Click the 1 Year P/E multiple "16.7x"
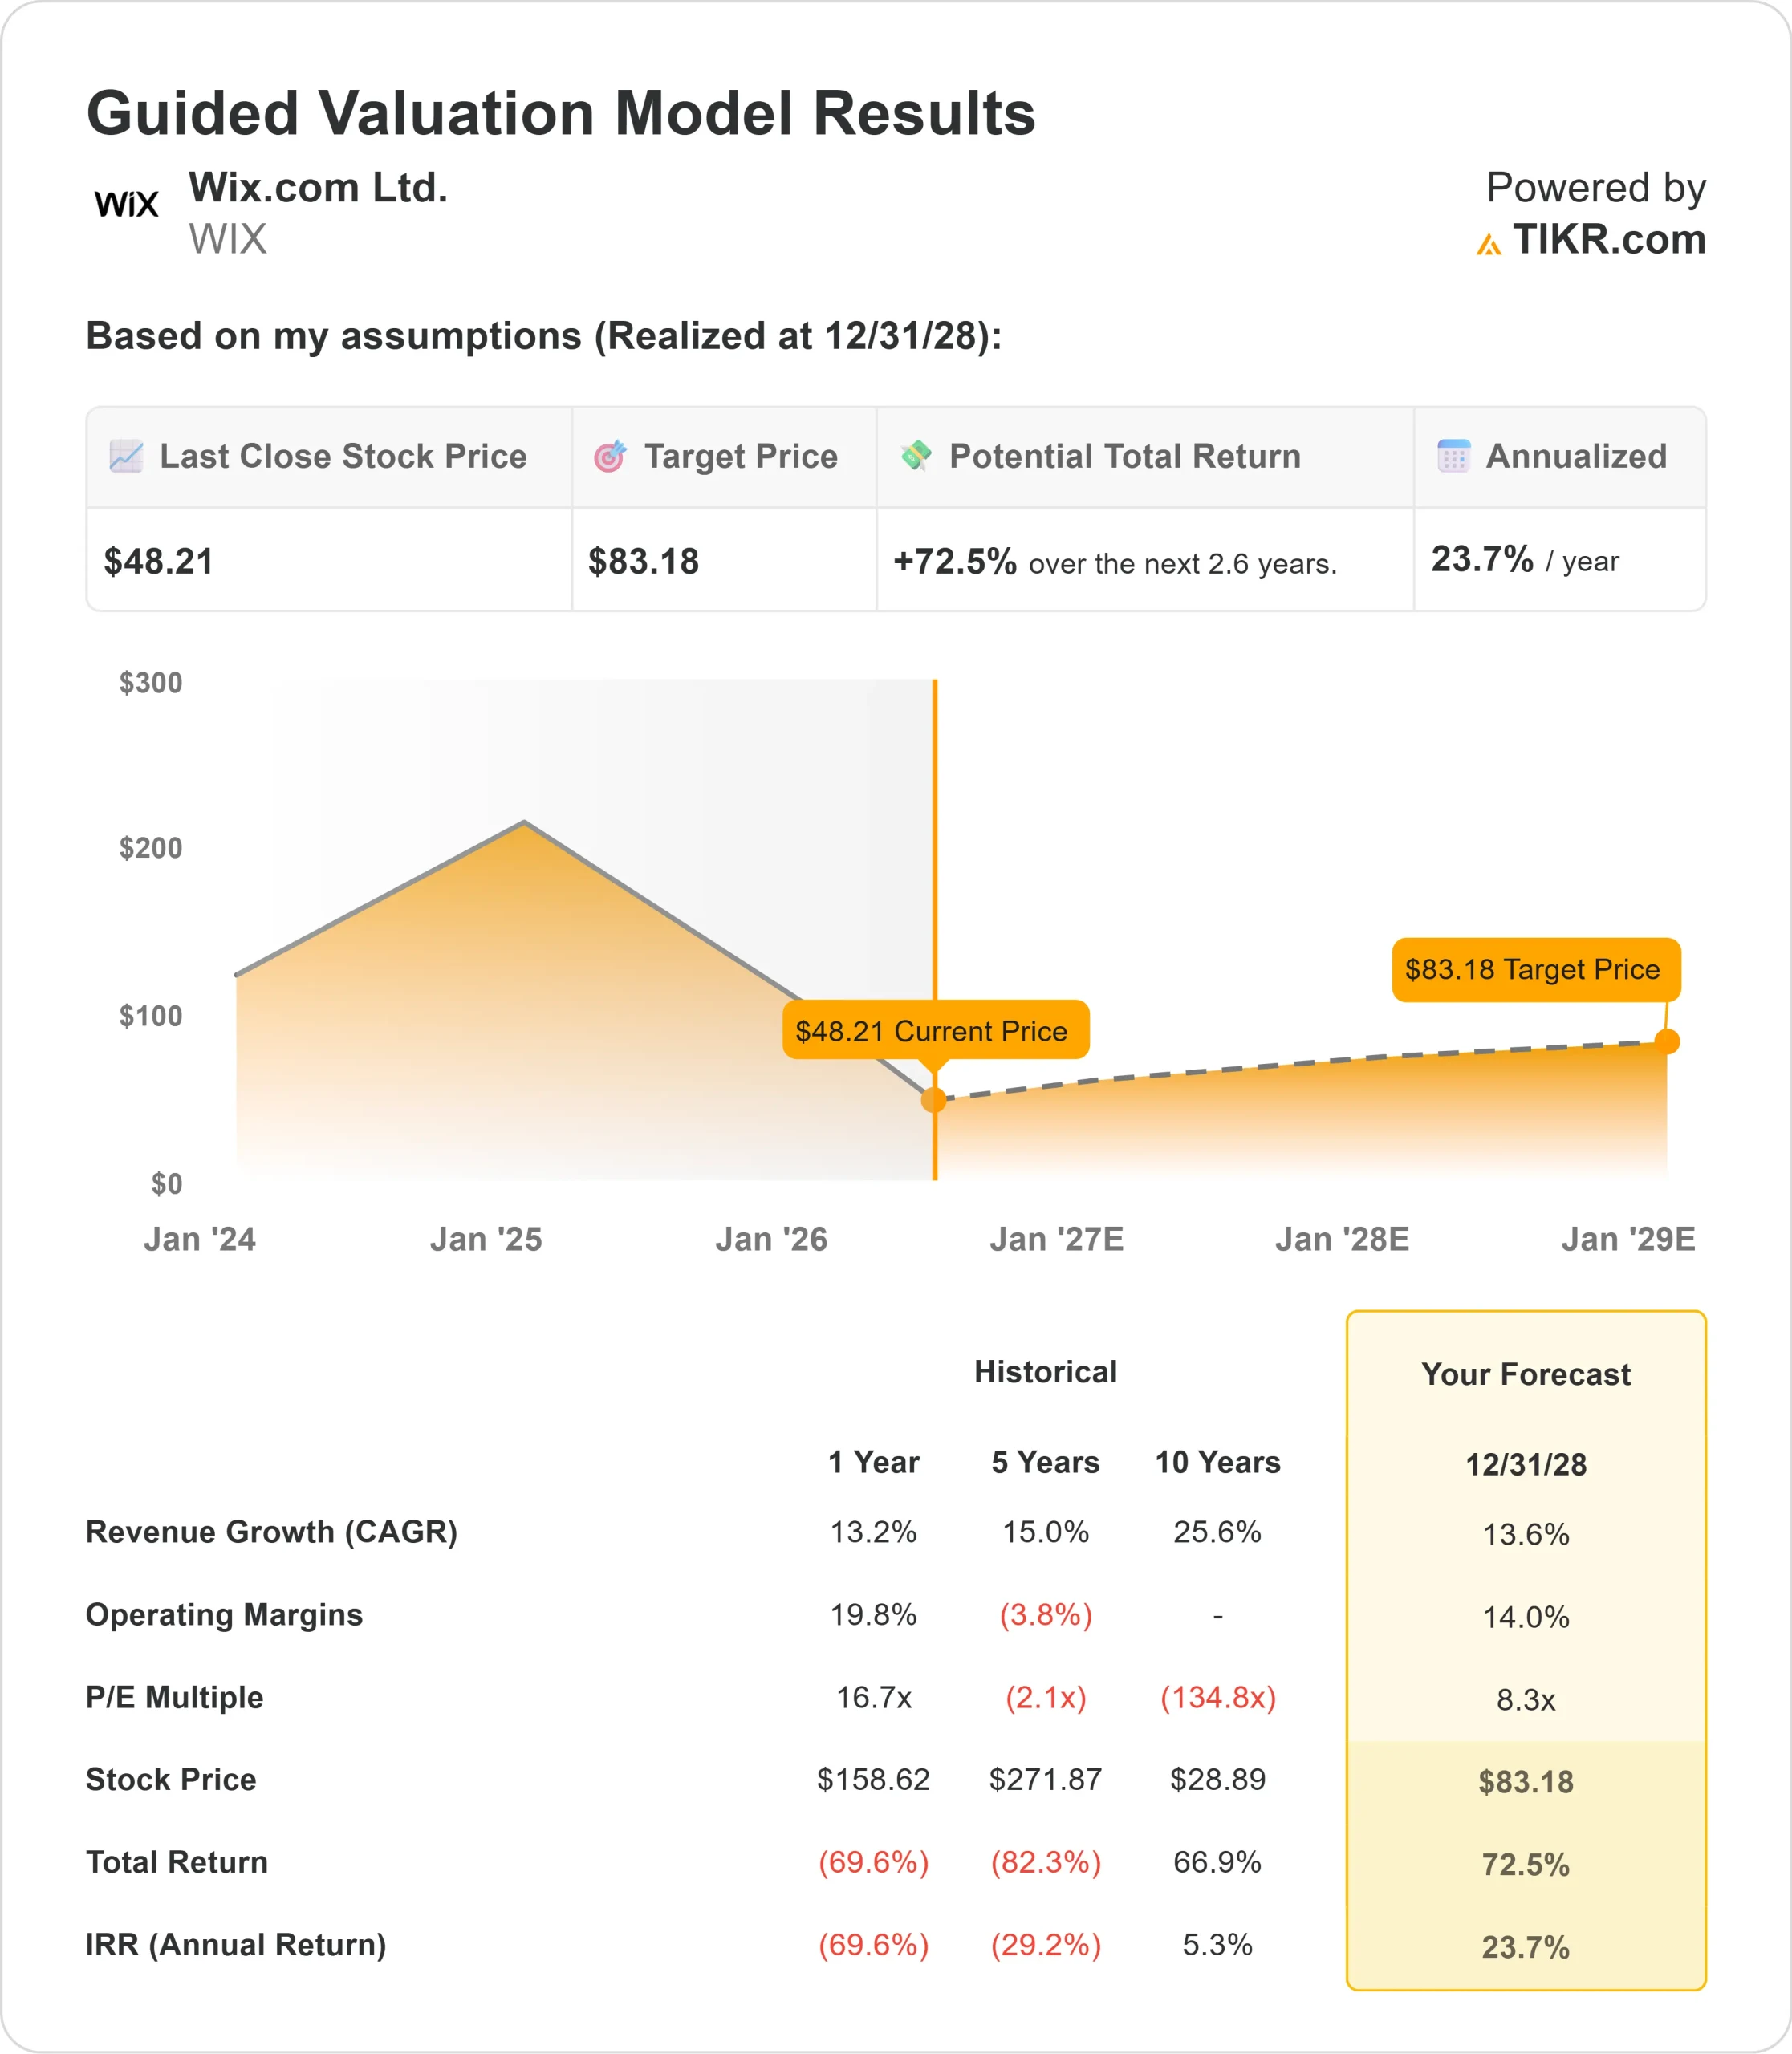The image size is (1792, 2054). click(874, 1697)
